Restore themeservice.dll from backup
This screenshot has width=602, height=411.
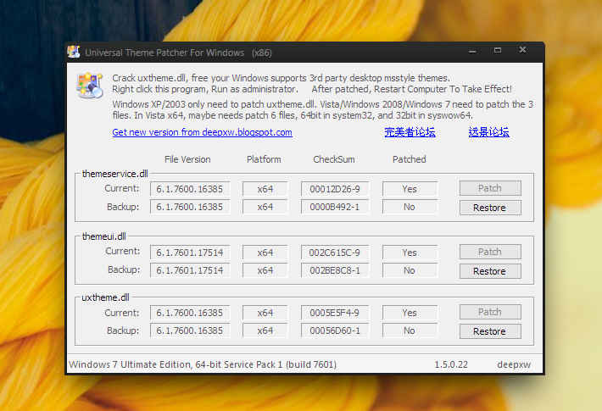pos(490,208)
